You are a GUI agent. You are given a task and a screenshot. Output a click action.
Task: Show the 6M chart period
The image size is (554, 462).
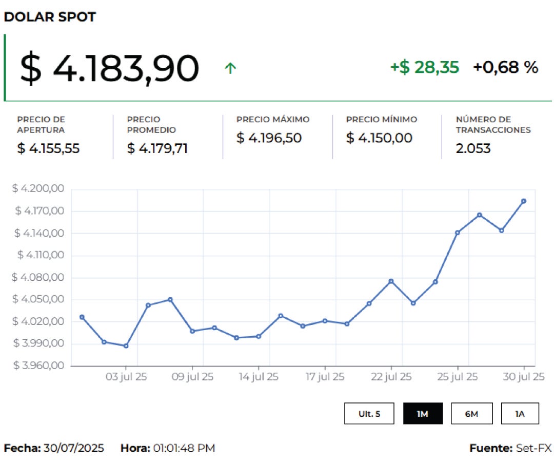[471, 414]
